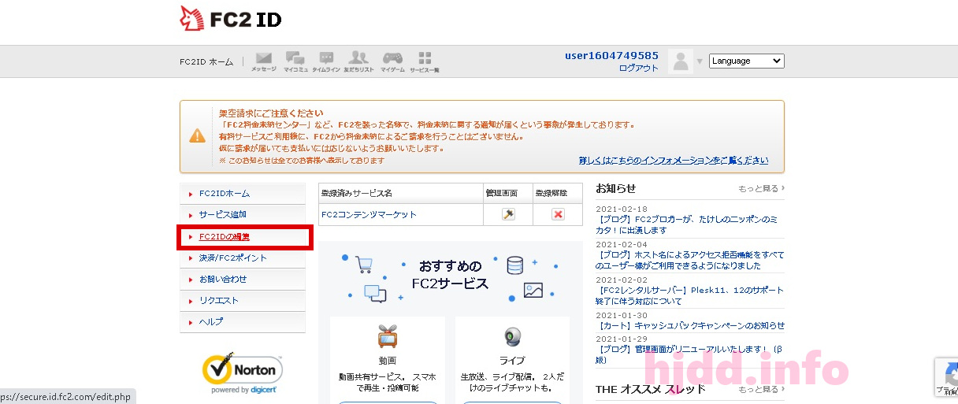
Task: Click the 管理画面 hammer icon for FC2コンテンツマーケット
Action: [508, 214]
